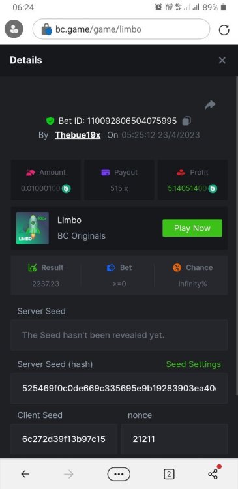Click the green verified shield icon
This screenshot has width=238, height=489.
click(50, 121)
